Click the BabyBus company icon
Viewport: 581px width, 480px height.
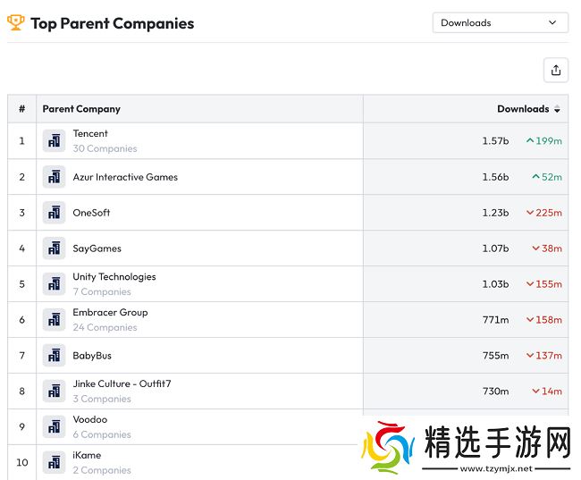[x=54, y=356]
